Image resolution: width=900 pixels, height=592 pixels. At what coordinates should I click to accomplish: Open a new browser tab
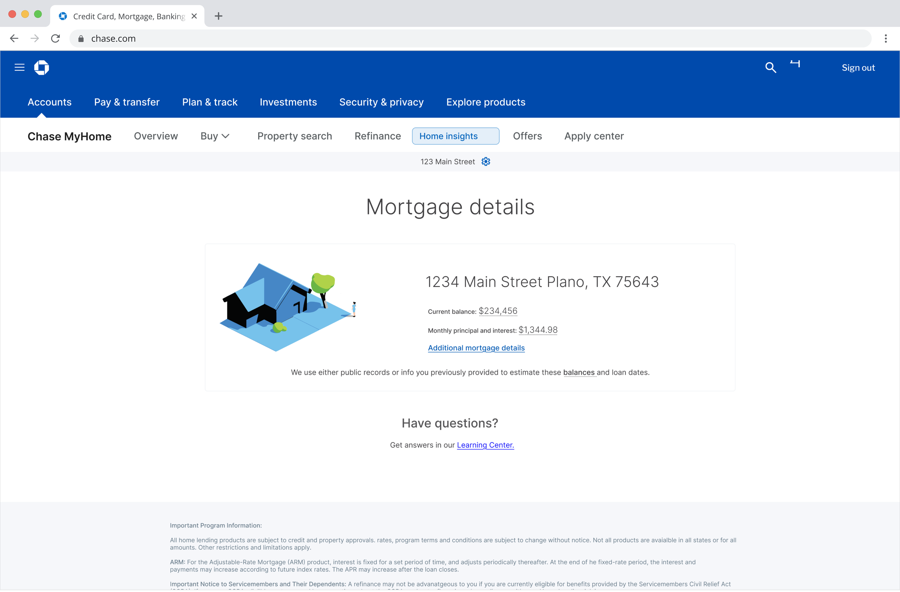pos(219,16)
